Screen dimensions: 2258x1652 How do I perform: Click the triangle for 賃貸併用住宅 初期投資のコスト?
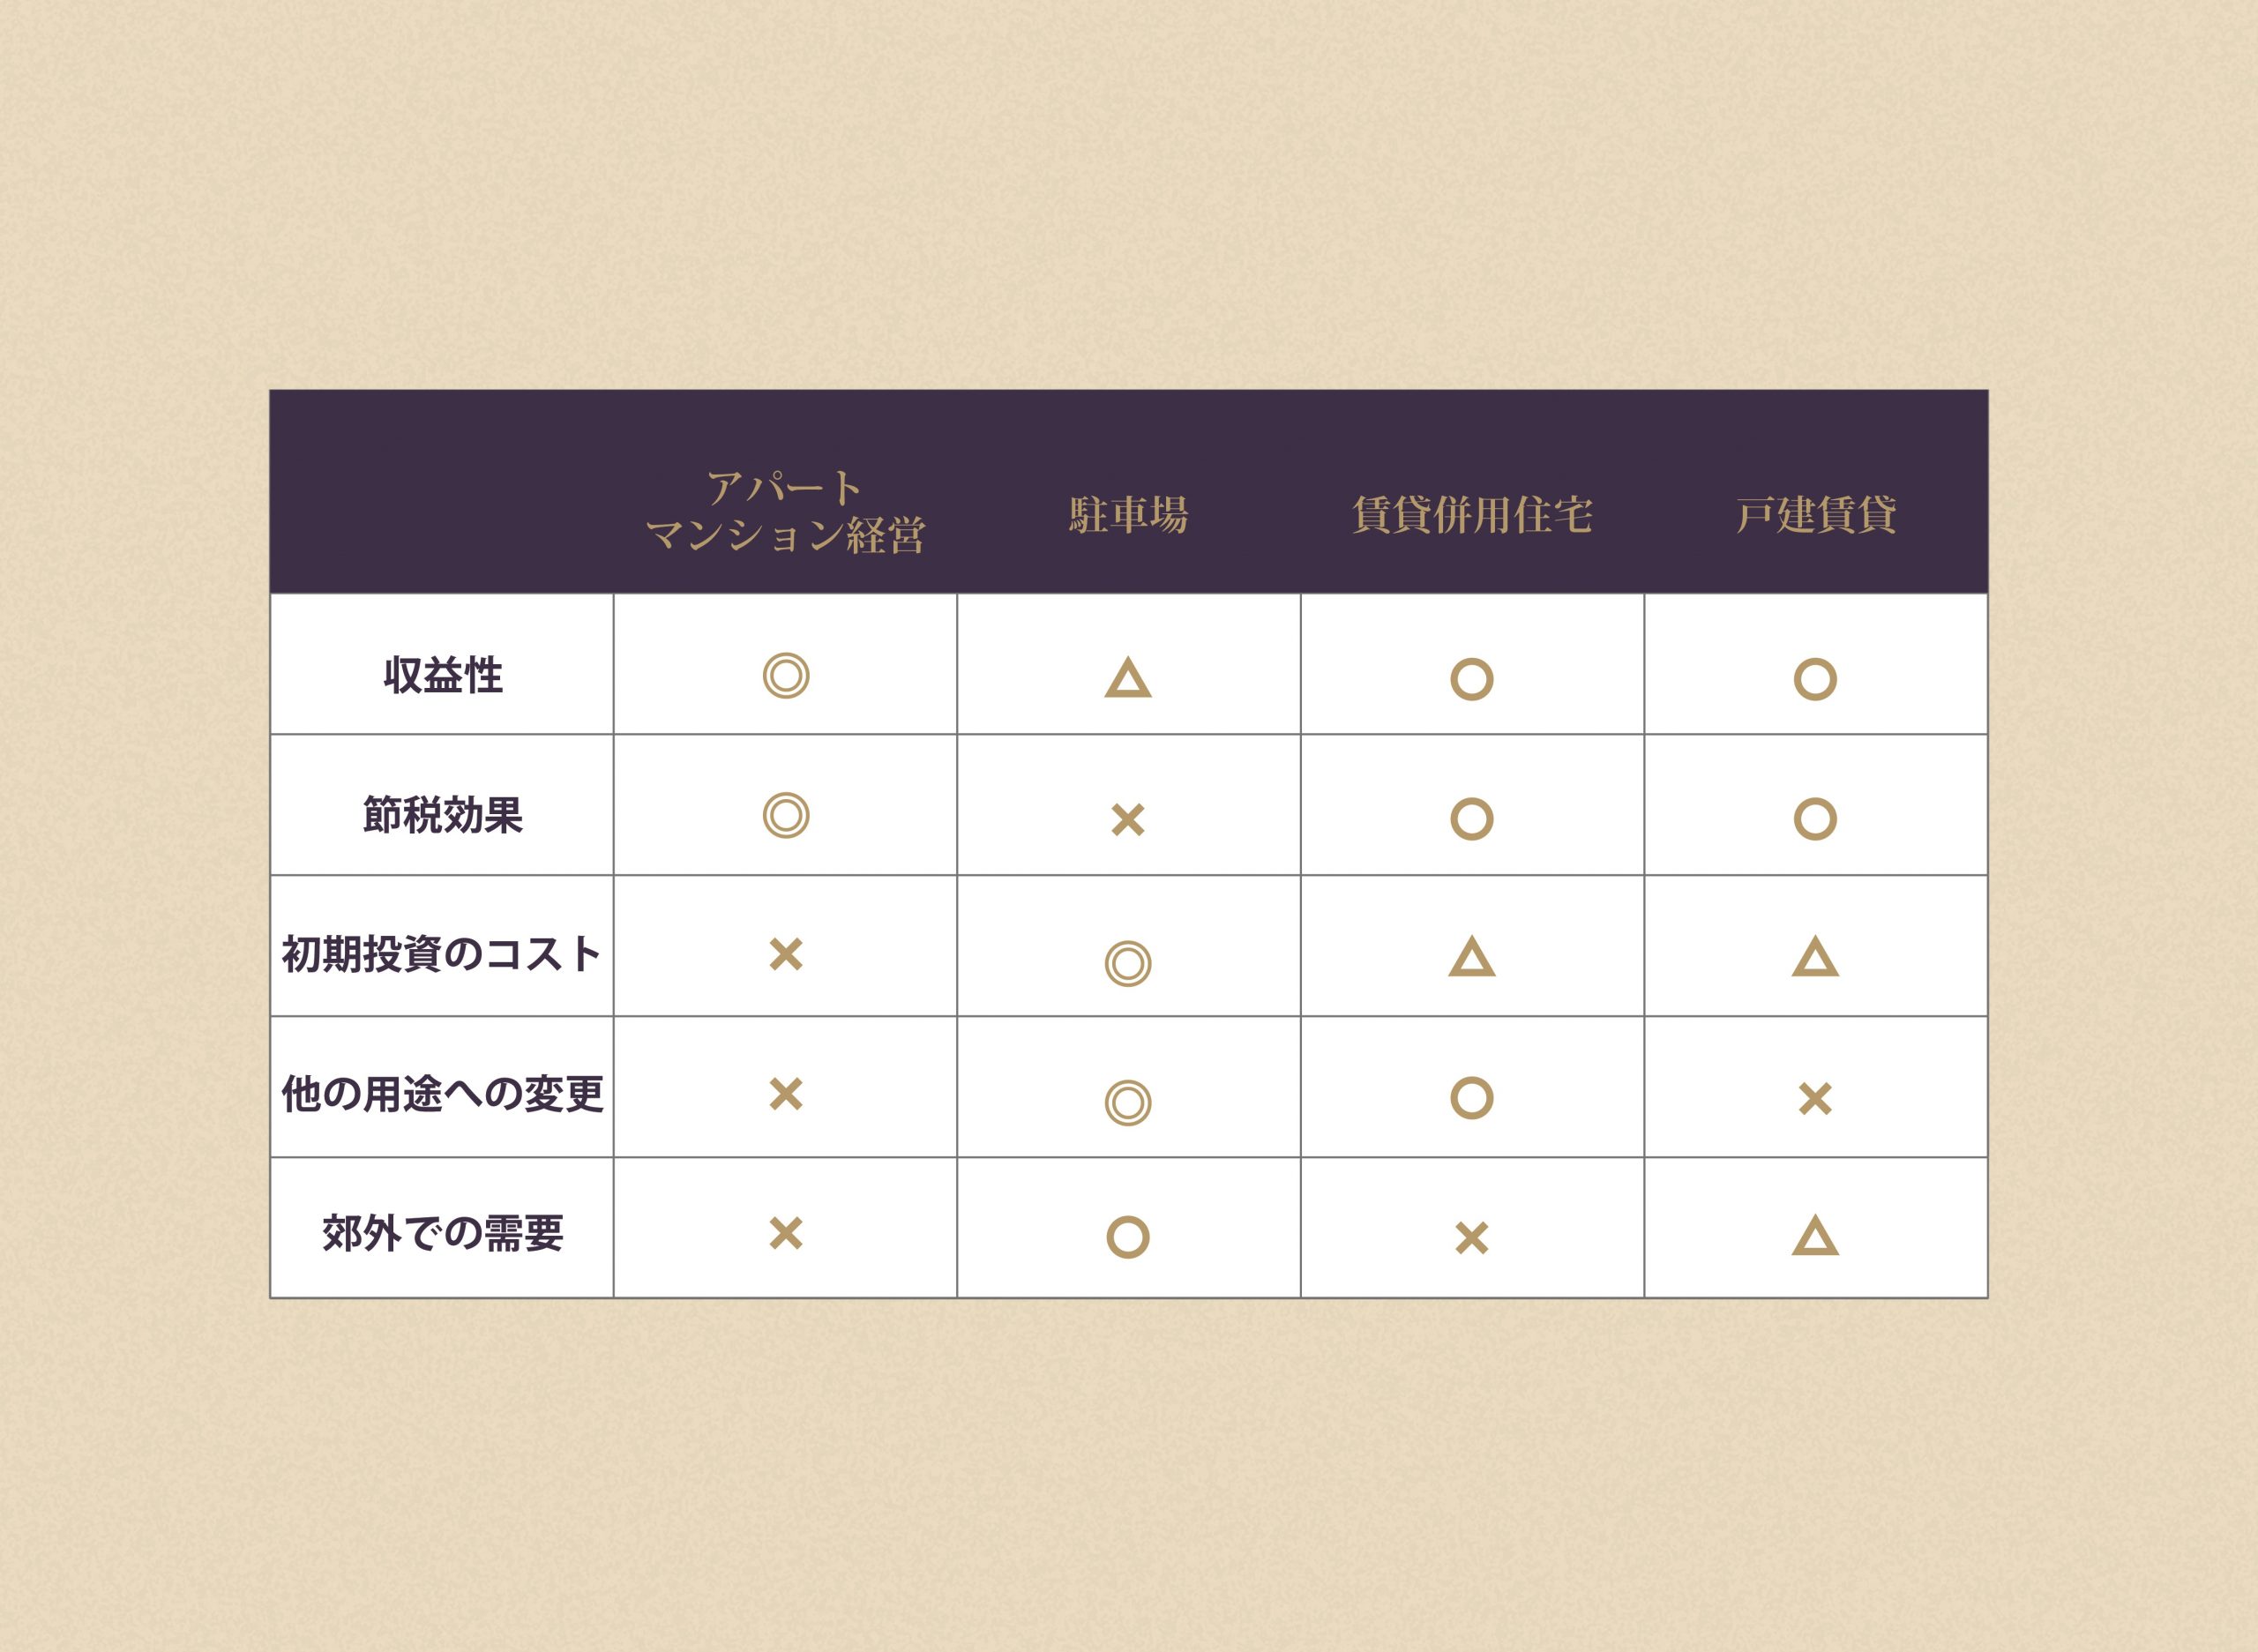pos(1472,956)
